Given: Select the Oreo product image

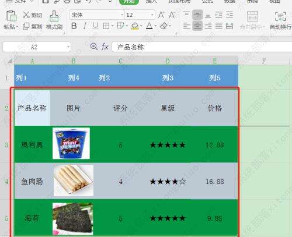Looking at the screenshot, I should [x=71, y=143].
